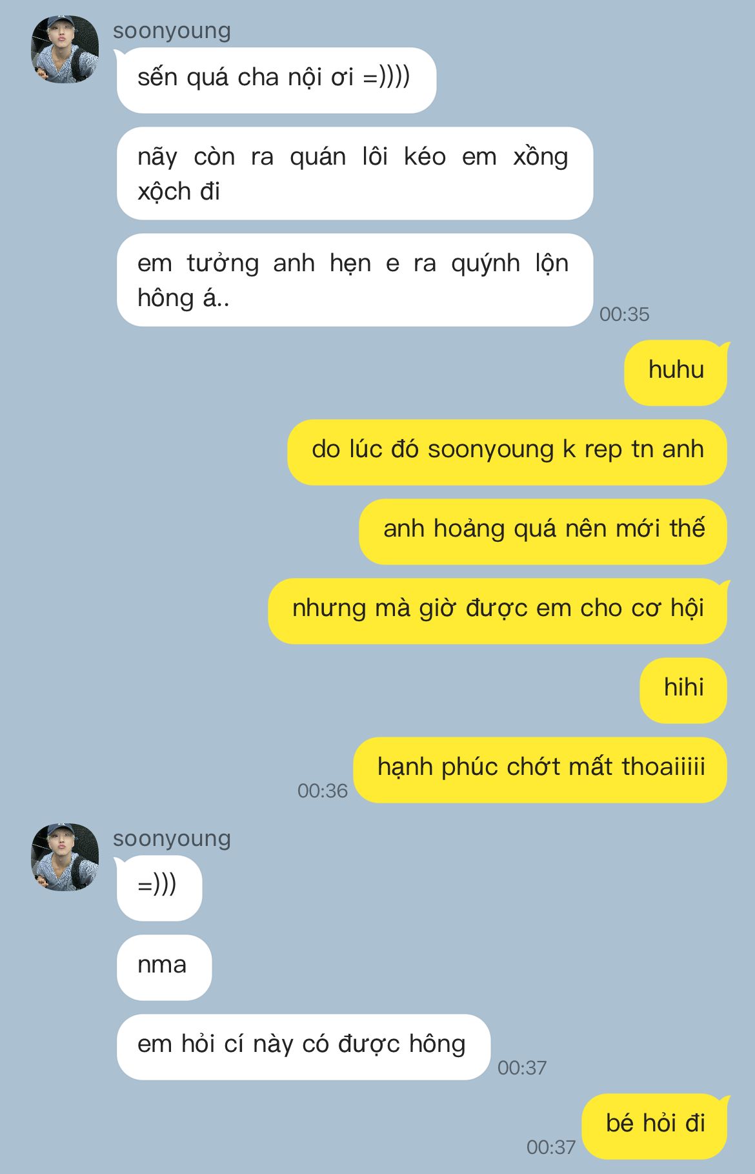Viewport: 755px width, 1174px height.
Task: Select the yellow 'hihi' bubble
Action: tap(683, 690)
